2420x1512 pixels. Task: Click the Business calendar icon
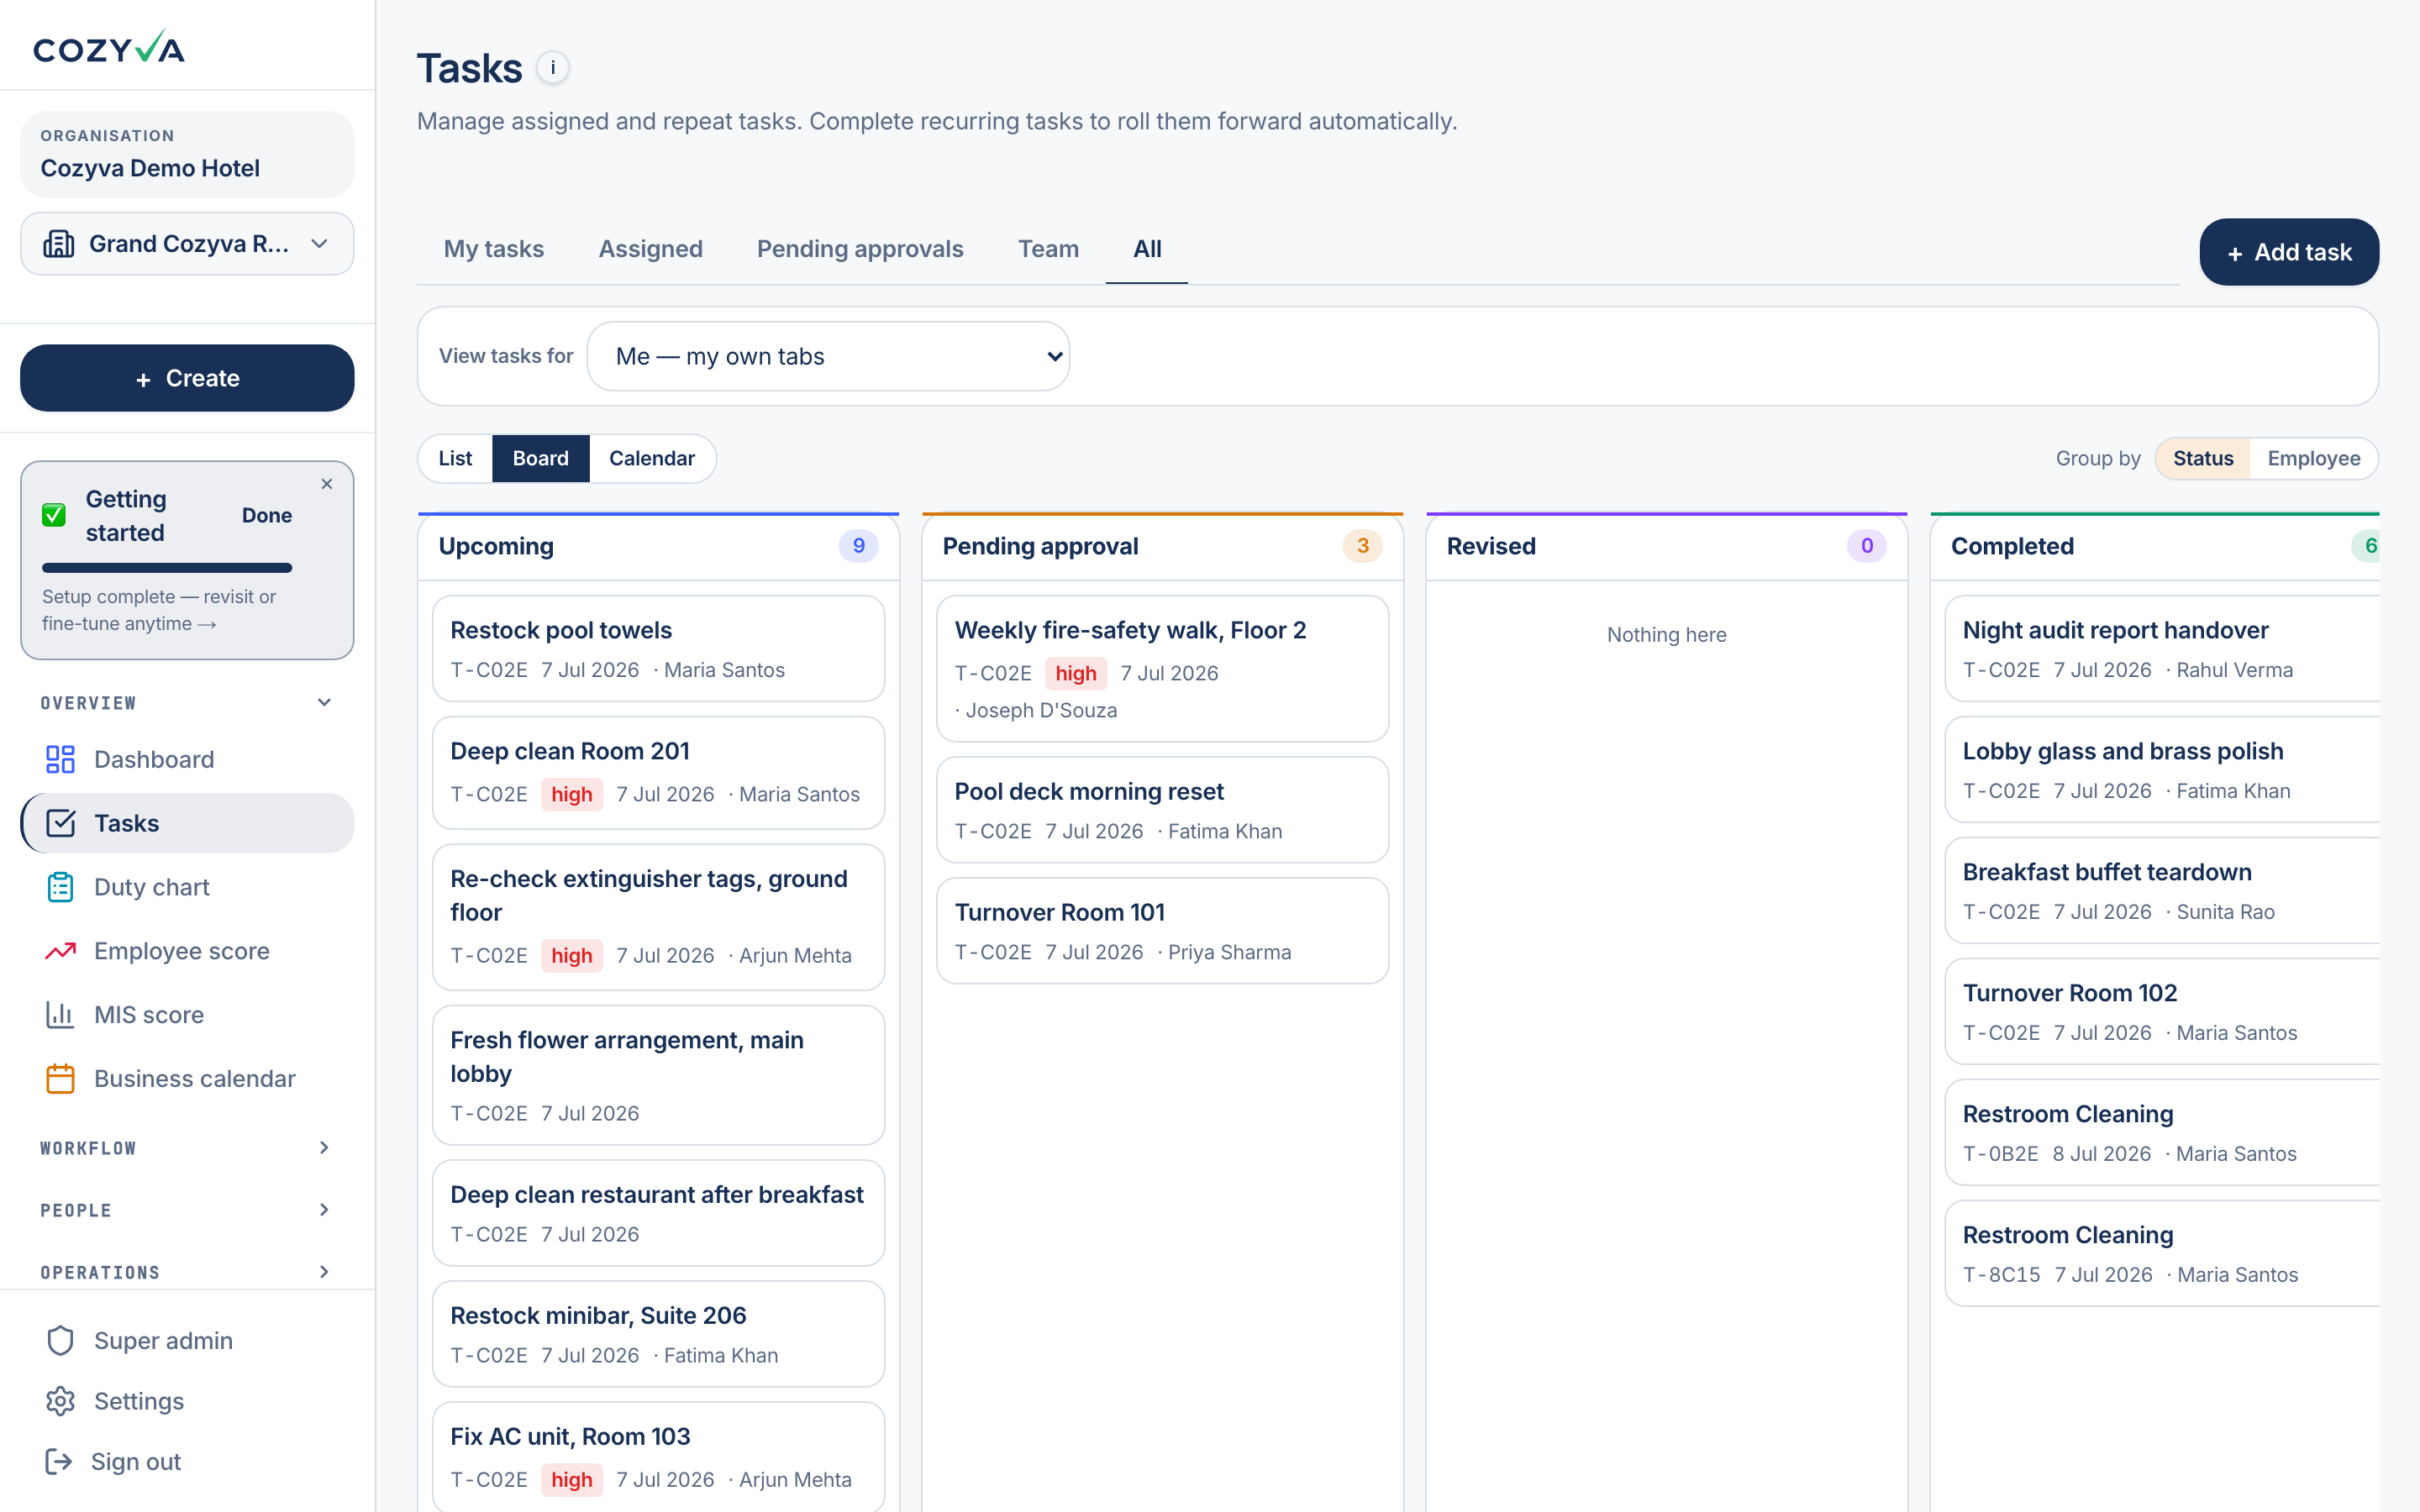pyautogui.click(x=60, y=1079)
